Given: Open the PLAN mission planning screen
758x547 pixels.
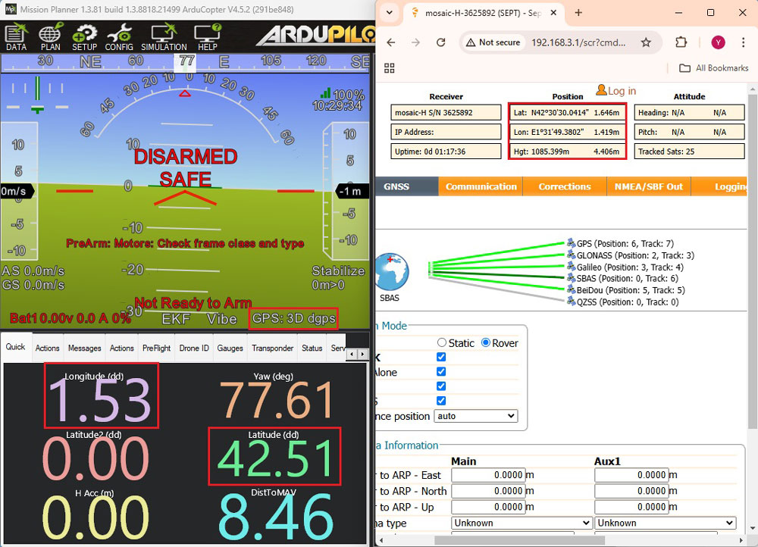Looking at the screenshot, I should (51, 36).
